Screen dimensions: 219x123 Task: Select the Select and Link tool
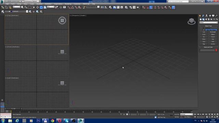tap(3, 7)
